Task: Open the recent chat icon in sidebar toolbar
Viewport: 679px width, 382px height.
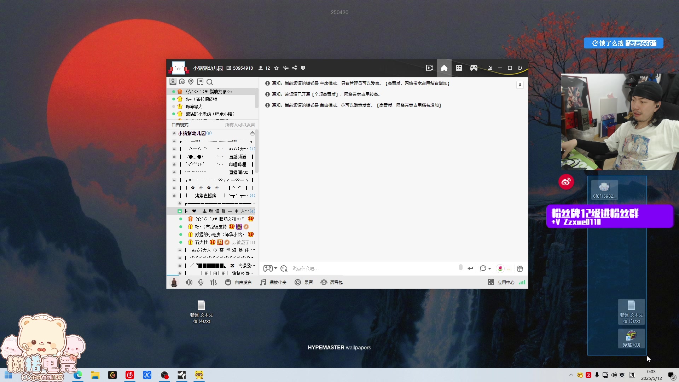Action: (182, 82)
